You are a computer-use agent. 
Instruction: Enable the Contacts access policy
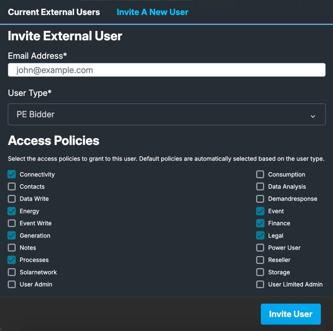tap(12, 187)
